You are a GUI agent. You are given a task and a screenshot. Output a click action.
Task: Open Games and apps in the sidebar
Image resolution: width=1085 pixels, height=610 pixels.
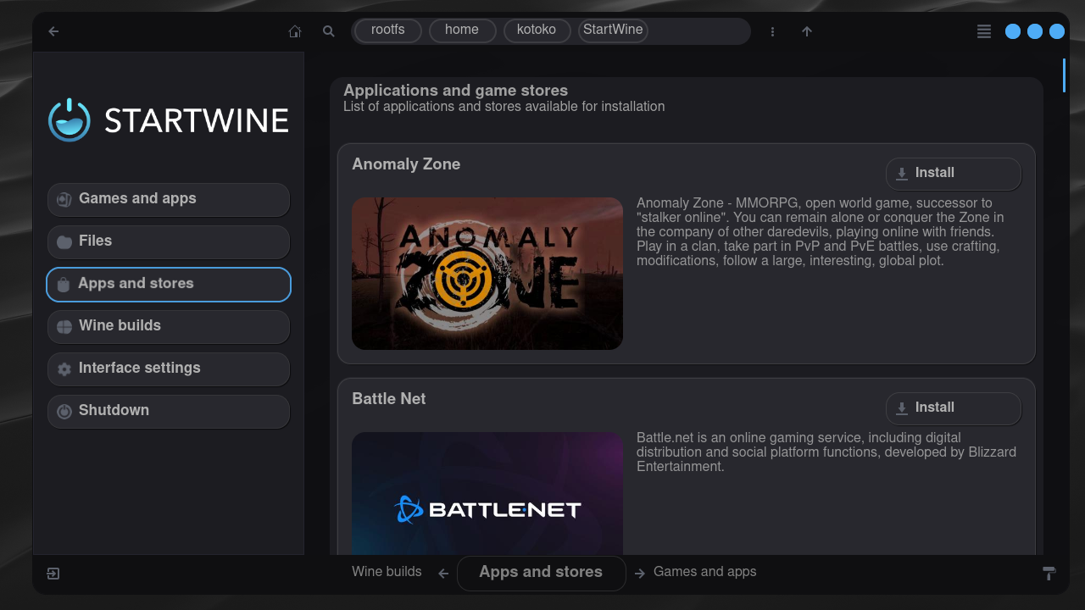[x=169, y=199]
